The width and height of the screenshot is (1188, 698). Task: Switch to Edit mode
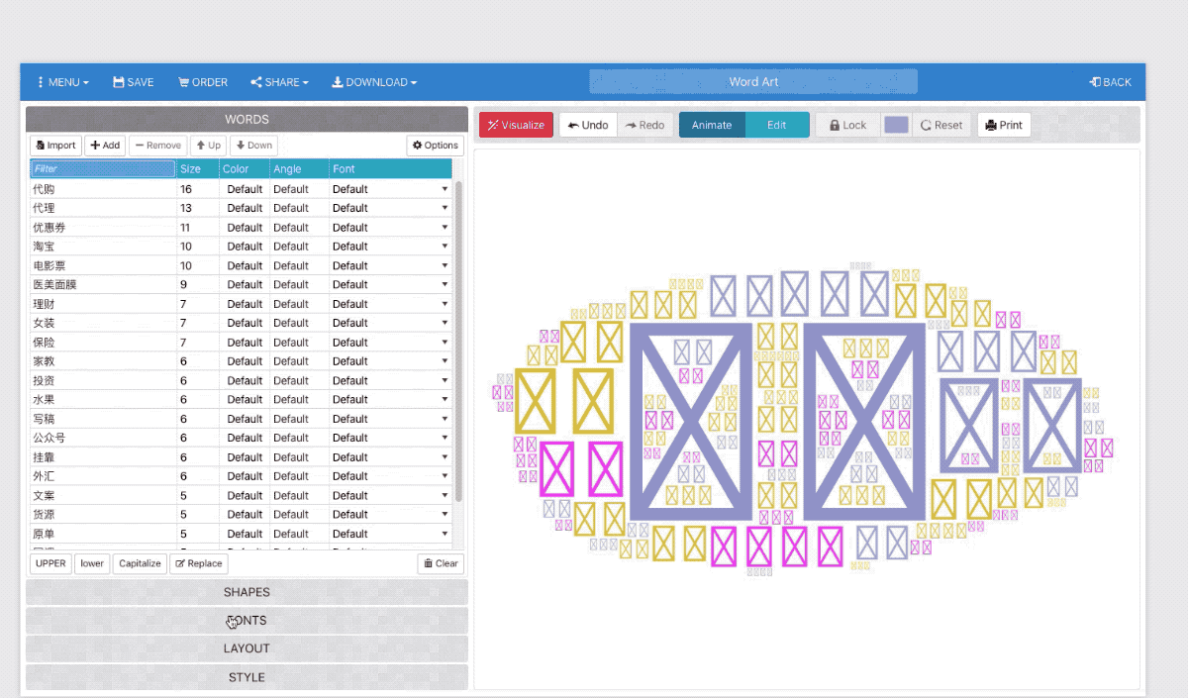(777, 125)
